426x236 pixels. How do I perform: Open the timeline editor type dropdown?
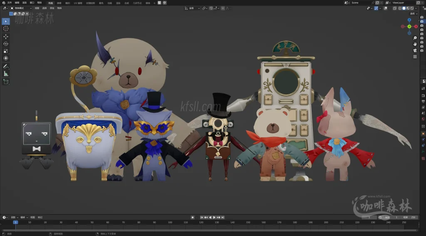pyautogui.click(x=5, y=217)
